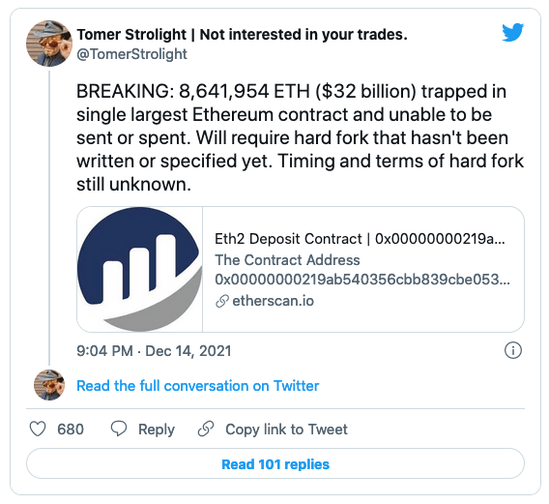Click the heart like icon
This screenshot has height=504, width=549.
point(38,429)
